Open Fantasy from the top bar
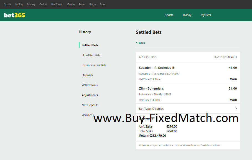Image resolution: width=252 pixels, height=160 pixels. (31, 4)
